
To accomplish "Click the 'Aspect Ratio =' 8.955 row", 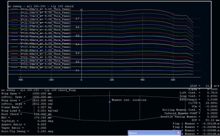I will click(x=24, y=124).
